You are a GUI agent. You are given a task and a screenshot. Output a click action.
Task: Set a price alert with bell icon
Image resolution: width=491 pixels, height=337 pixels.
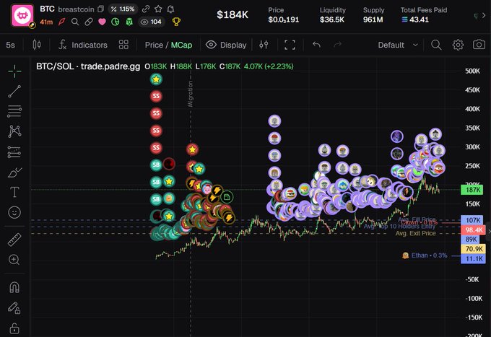170,9
